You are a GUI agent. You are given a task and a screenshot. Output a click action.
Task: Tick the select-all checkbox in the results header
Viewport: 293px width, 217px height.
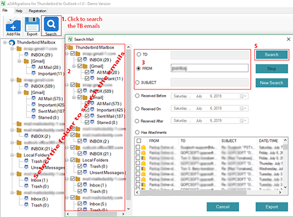[139, 141]
